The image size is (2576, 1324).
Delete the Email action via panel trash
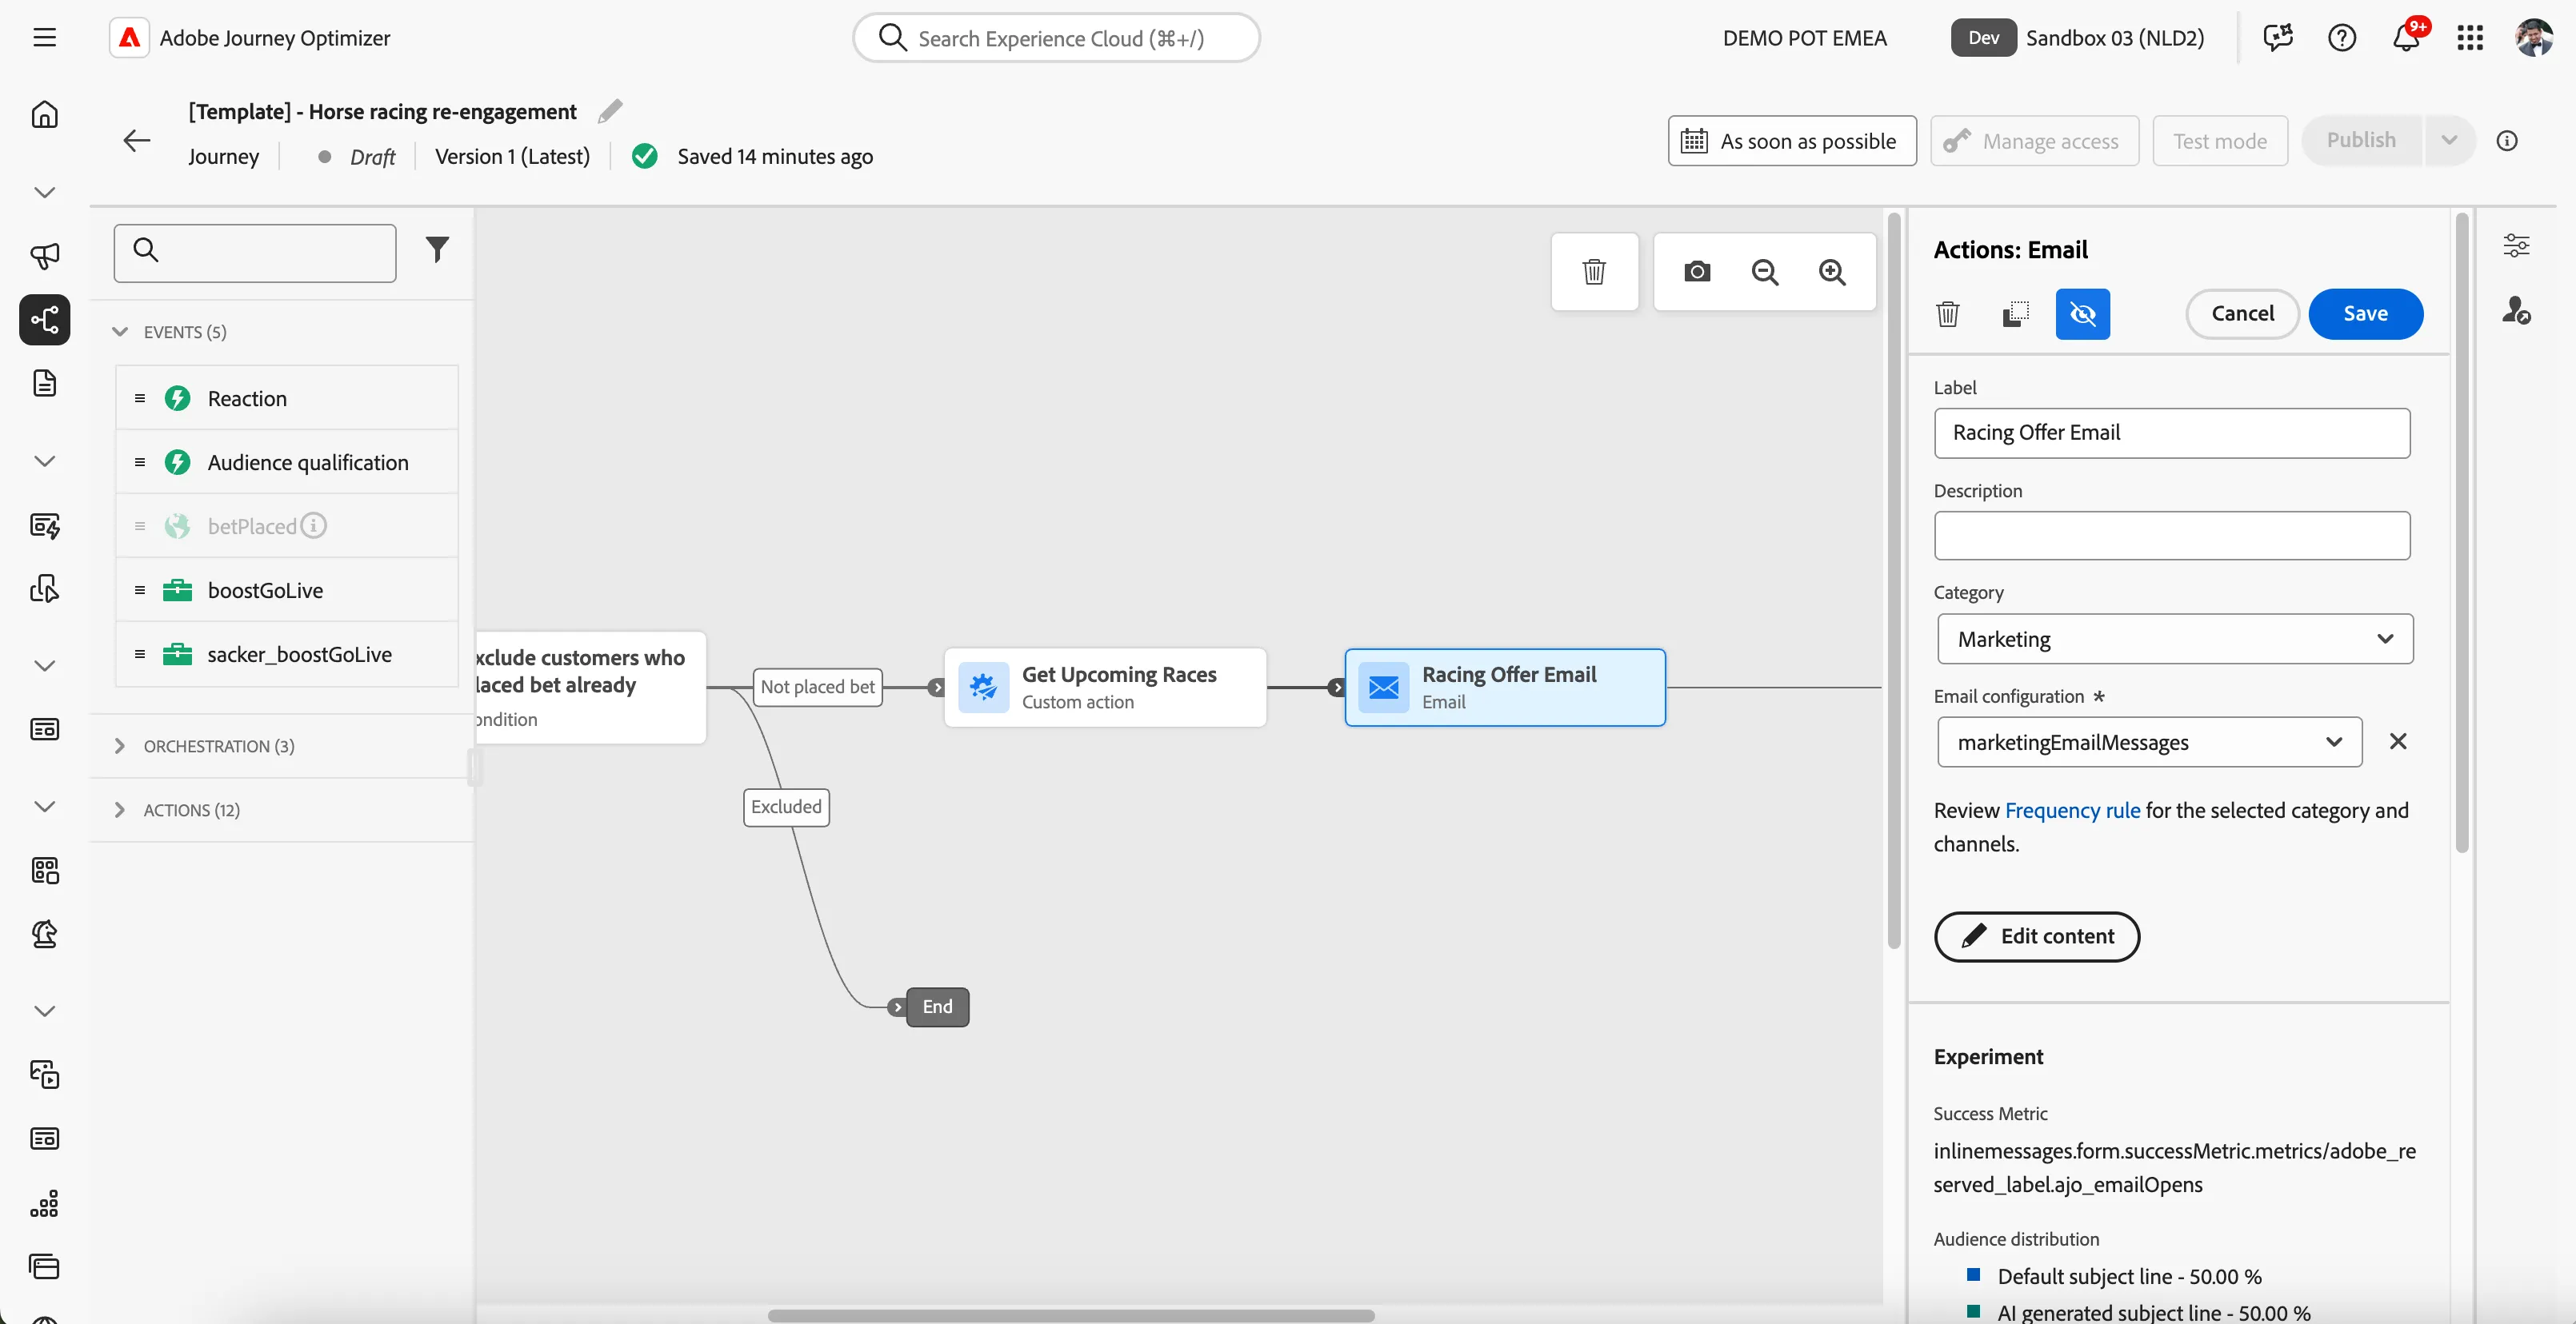[1947, 313]
